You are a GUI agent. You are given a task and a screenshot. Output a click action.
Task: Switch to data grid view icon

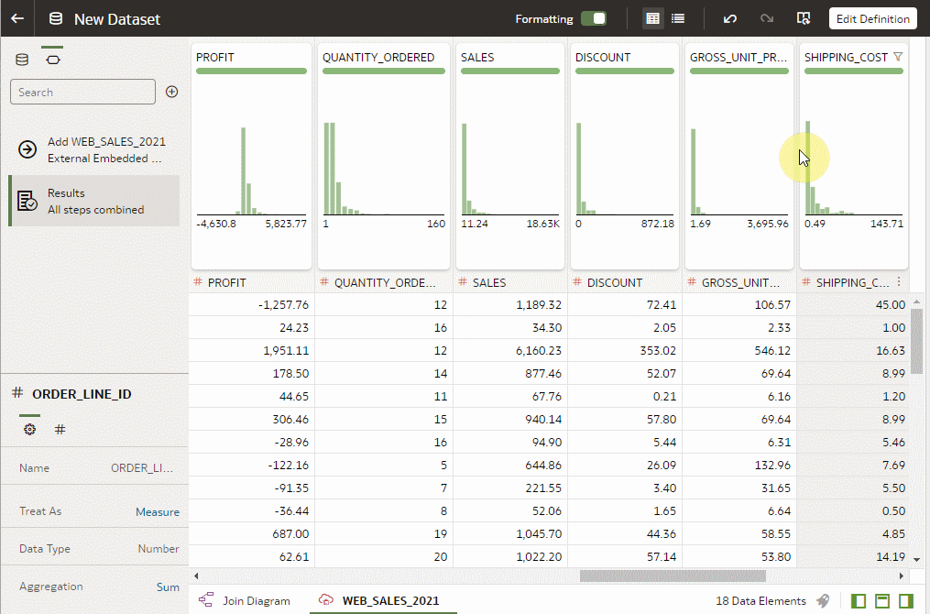[x=652, y=18]
